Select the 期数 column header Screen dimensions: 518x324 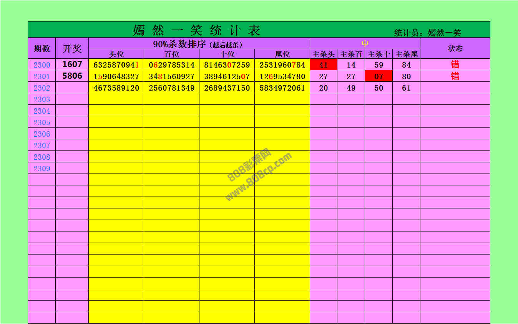click(x=42, y=48)
